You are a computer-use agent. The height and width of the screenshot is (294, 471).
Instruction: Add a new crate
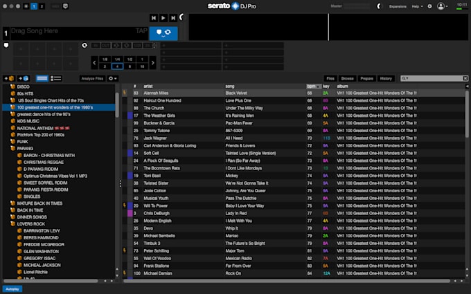pyautogui.click(x=9, y=79)
